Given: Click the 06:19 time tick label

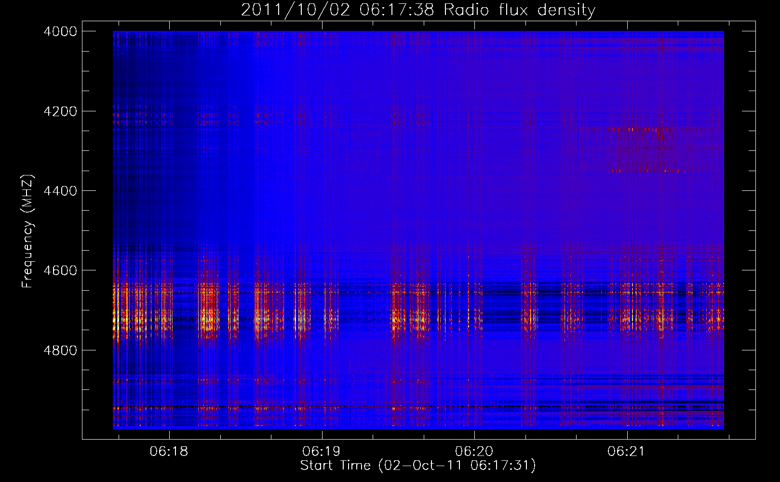Looking at the screenshot, I should tap(321, 452).
